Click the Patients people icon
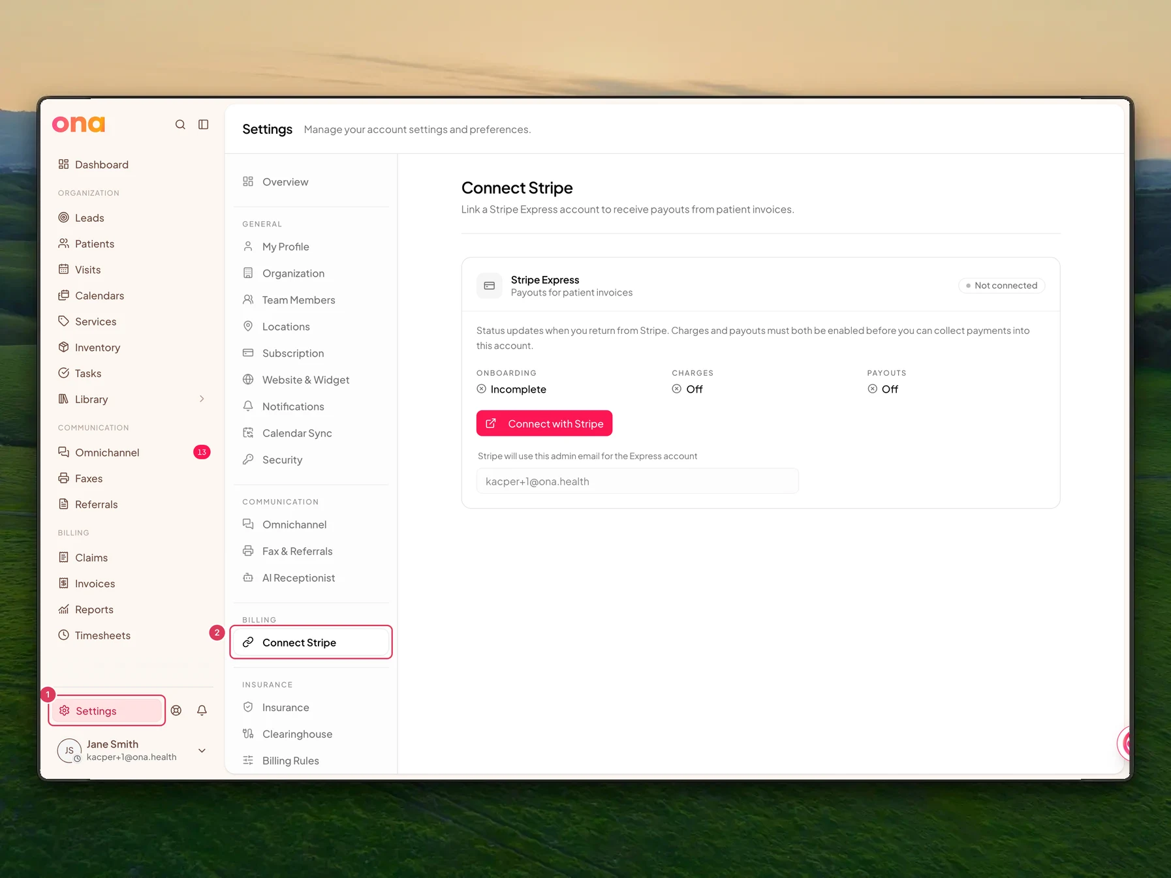 [63, 243]
